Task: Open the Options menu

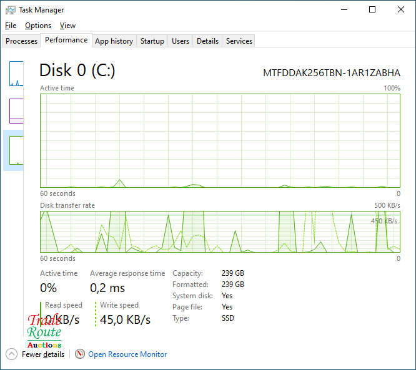Action: click(38, 26)
